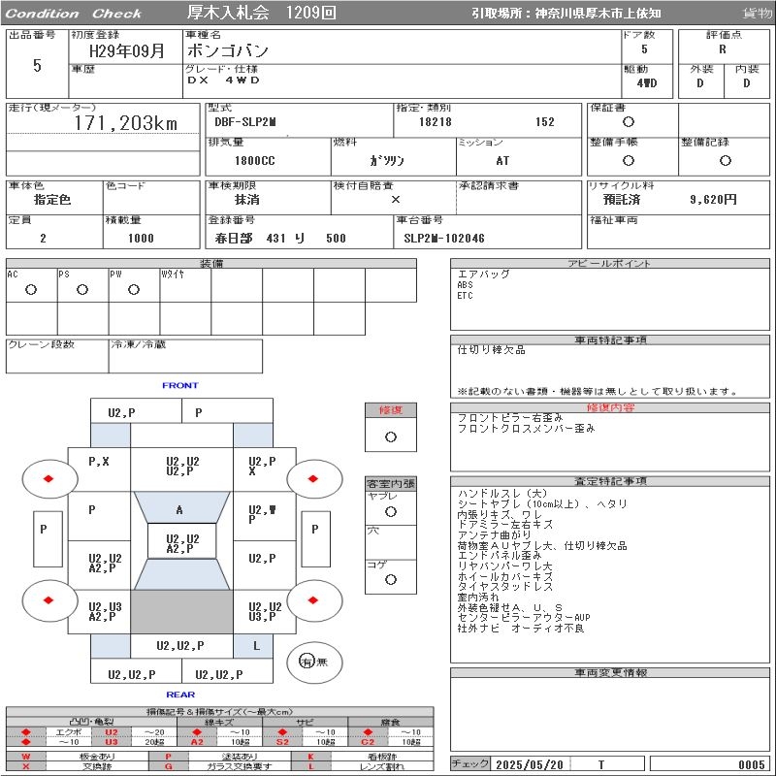Click the L lens crack mark on diagram
776x776 pixels.
256,645
